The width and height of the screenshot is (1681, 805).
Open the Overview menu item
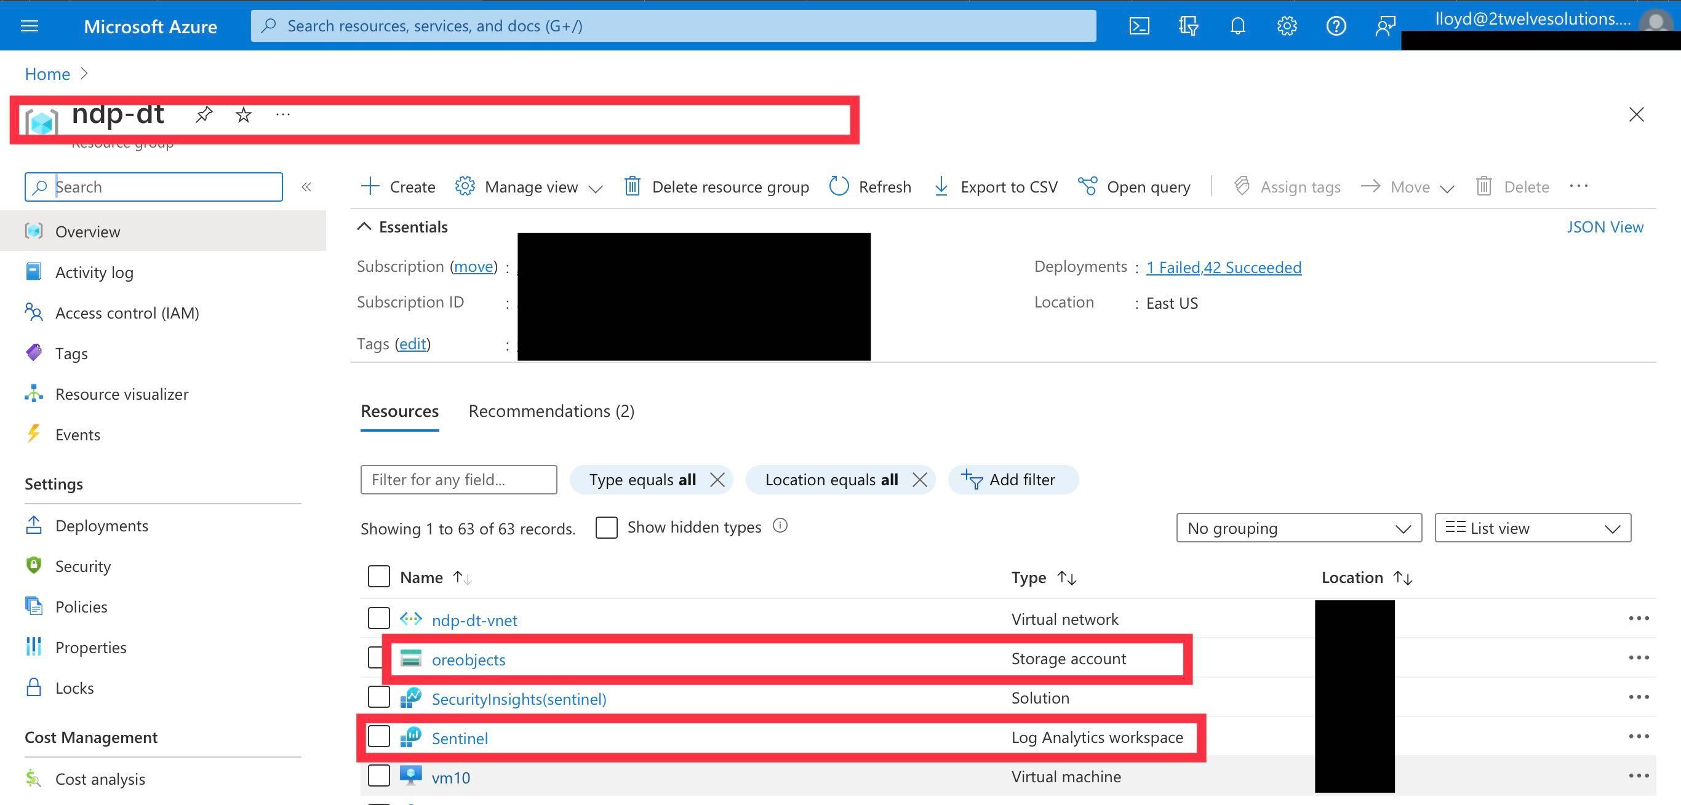(x=163, y=231)
